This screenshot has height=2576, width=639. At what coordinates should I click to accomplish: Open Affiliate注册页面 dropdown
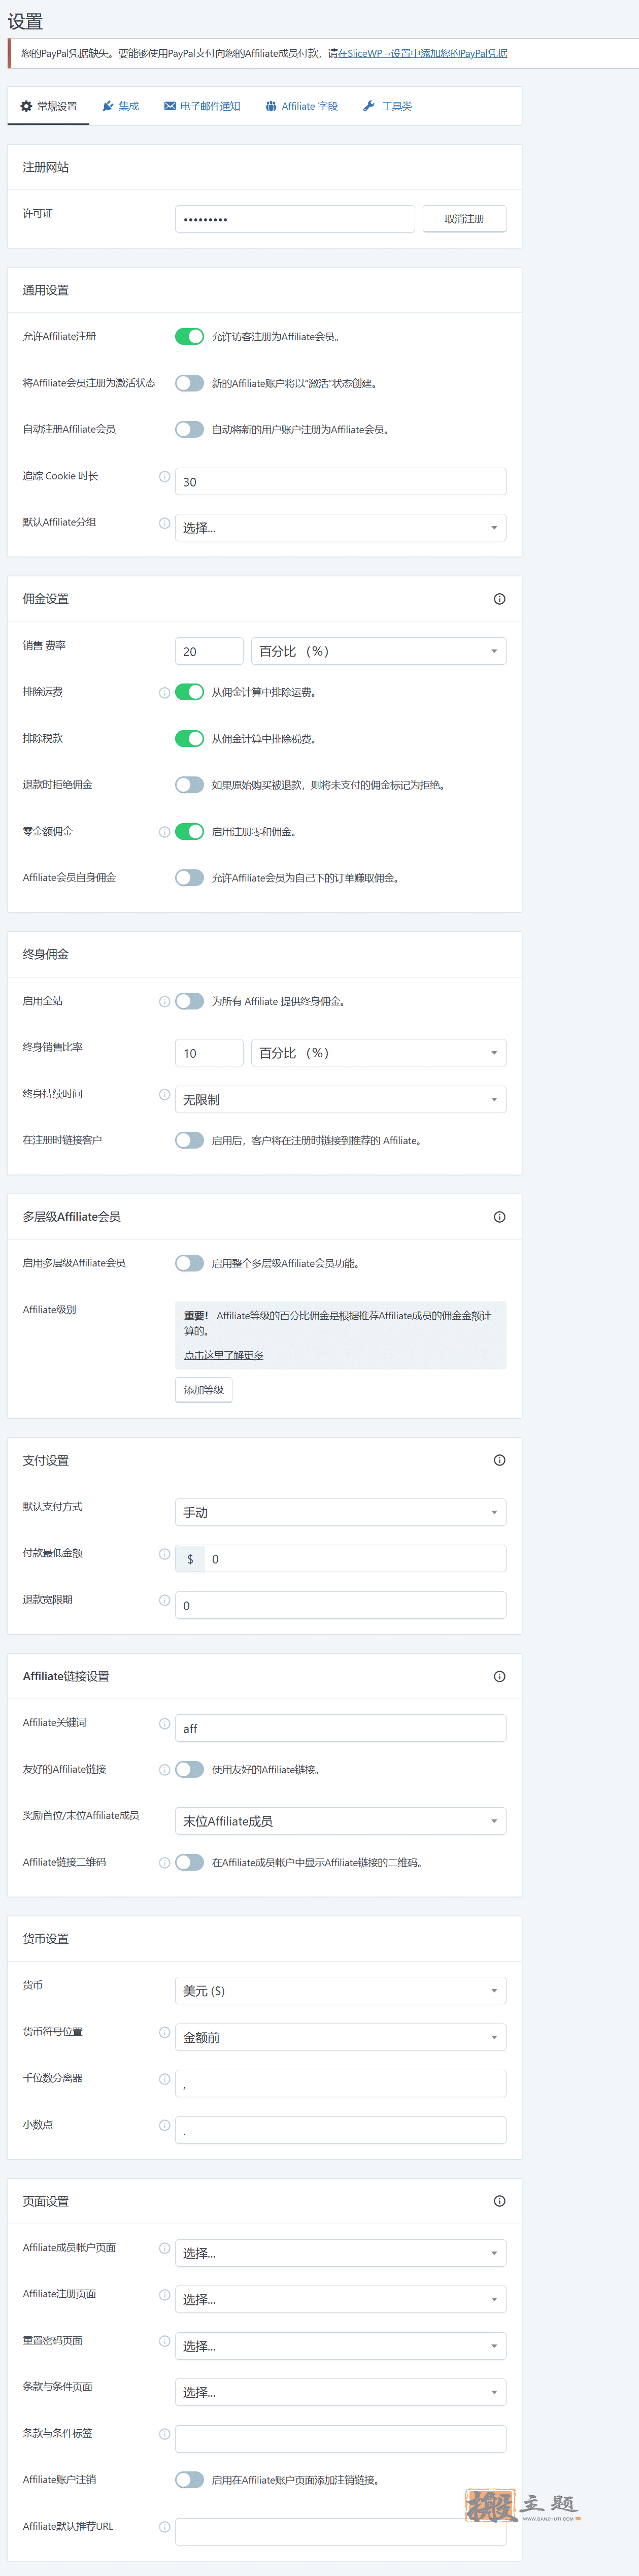coord(340,2299)
